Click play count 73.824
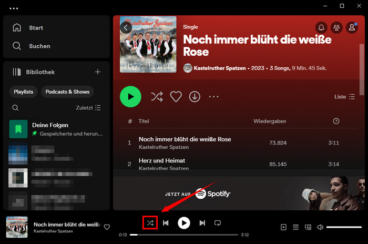Screen dimensions: 368x244 pyautogui.click(x=278, y=143)
